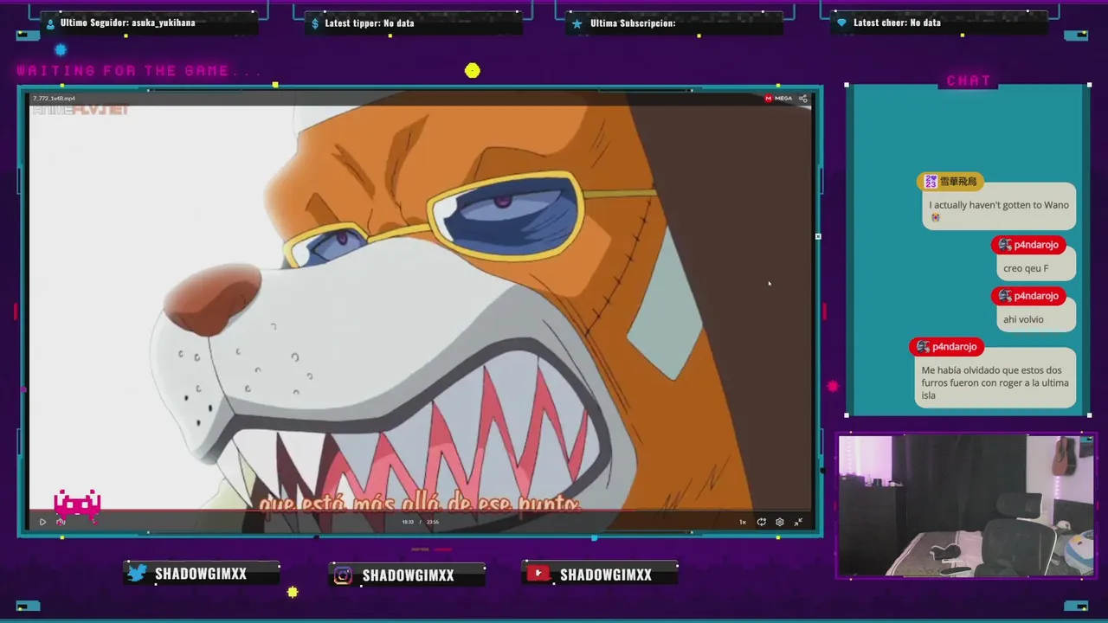Click the subtitle 'que está más allá de ese punto'
This screenshot has width=1108, height=623.
click(x=419, y=503)
